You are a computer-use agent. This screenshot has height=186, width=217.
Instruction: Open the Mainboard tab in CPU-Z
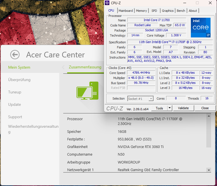coord(126,11)
